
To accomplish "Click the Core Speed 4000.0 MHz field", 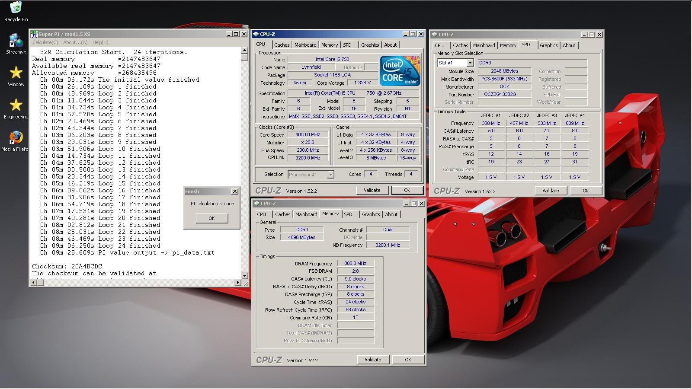I will [308, 135].
